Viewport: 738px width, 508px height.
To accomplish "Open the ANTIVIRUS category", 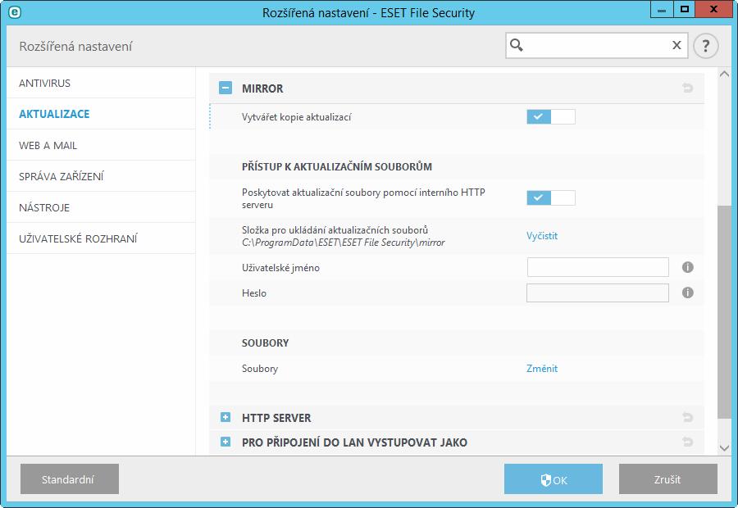I will (101, 83).
